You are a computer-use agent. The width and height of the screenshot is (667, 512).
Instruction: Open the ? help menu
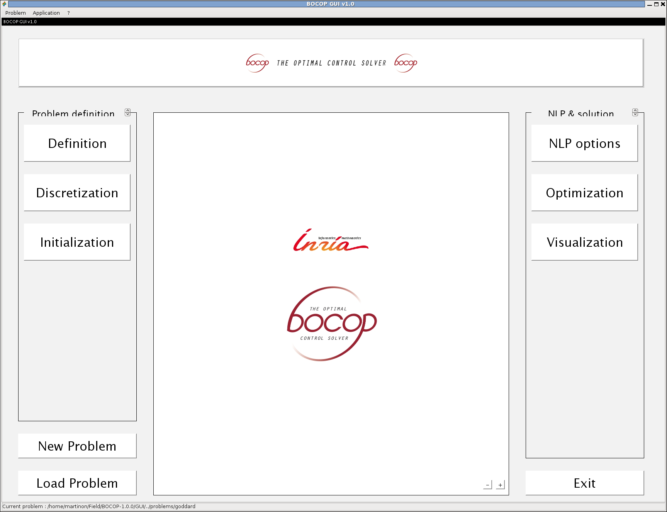pos(68,13)
